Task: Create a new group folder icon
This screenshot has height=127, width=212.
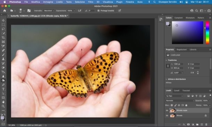Action: (197, 124)
